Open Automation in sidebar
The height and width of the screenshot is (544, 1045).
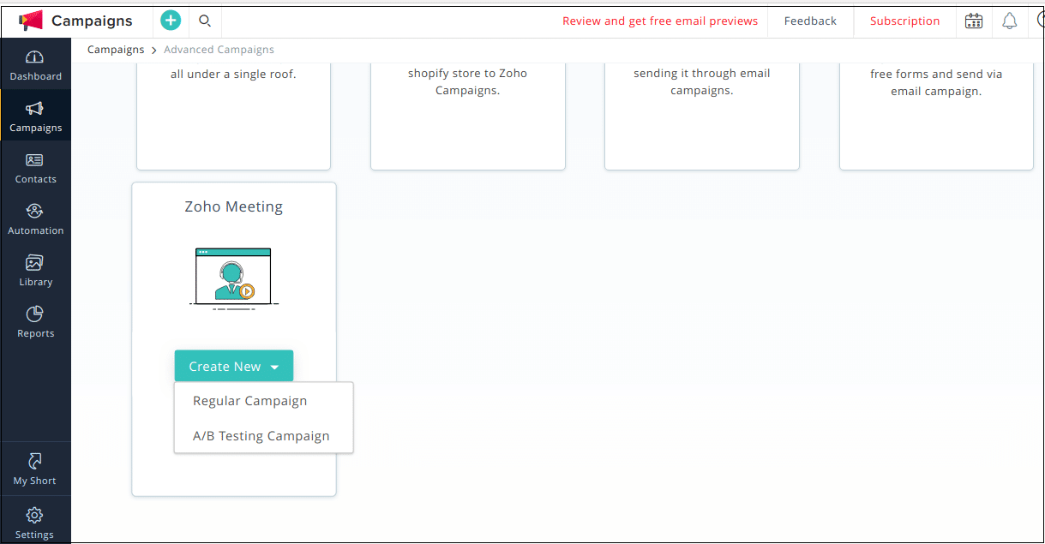pyautogui.click(x=35, y=219)
